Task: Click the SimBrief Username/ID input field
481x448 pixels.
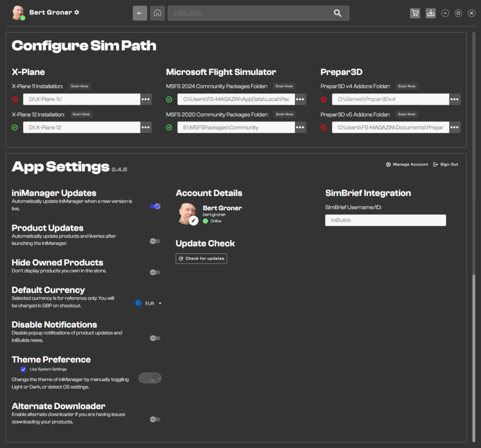Action: point(385,220)
